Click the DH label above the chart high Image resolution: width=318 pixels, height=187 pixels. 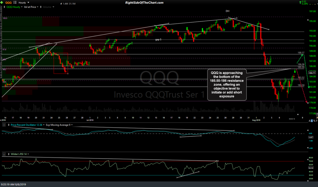coord(227,11)
